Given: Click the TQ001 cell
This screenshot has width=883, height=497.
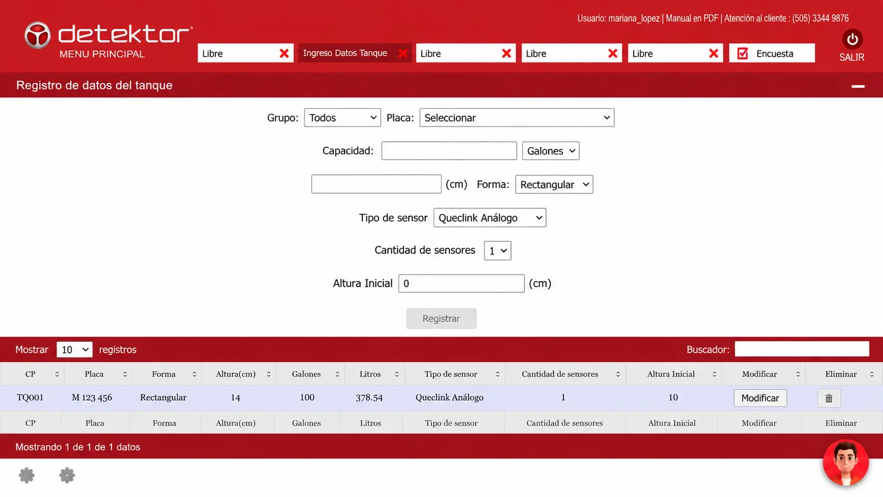Looking at the screenshot, I should click(x=30, y=398).
